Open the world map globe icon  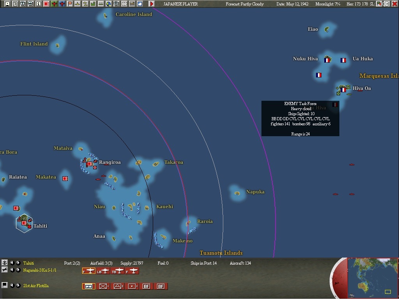tap(109, 4)
